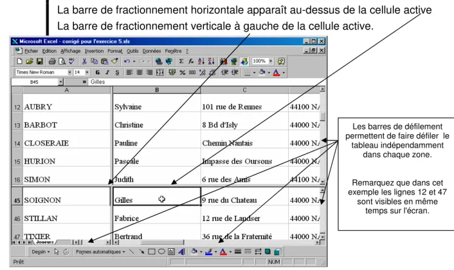Select the row 13 header

pos(17,121)
